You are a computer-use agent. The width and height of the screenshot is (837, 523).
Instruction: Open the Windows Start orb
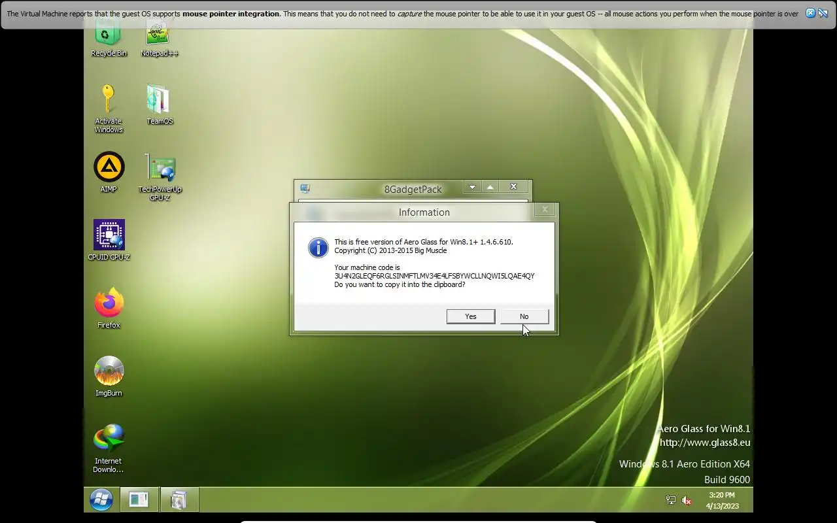pos(101,500)
